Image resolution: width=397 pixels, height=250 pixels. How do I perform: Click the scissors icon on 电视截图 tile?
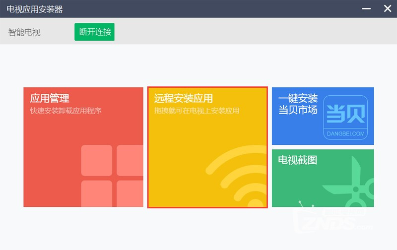click(348, 182)
